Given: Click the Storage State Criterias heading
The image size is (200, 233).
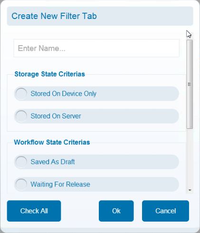Looking at the screenshot, I should [49, 74].
